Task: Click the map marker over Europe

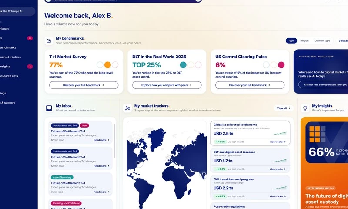Action: click(x=171, y=160)
